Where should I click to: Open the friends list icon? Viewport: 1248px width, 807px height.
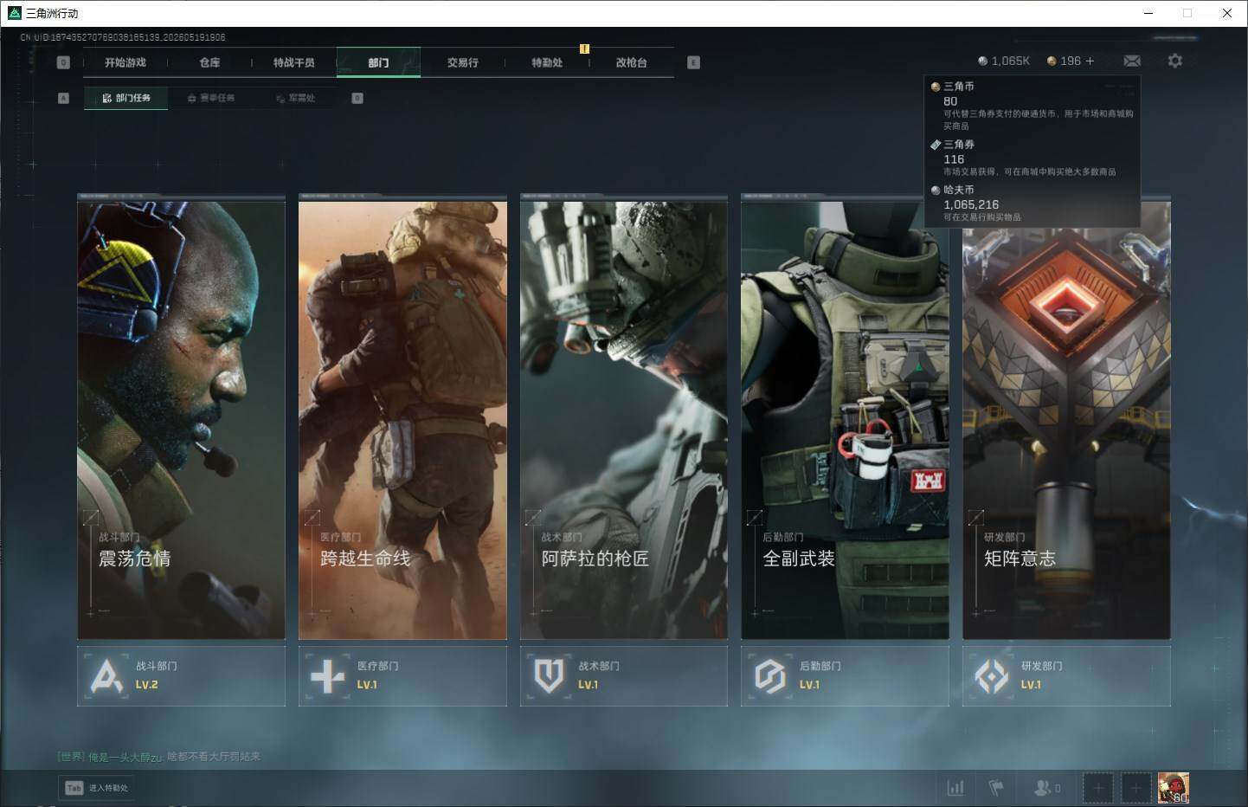click(x=1047, y=788)
